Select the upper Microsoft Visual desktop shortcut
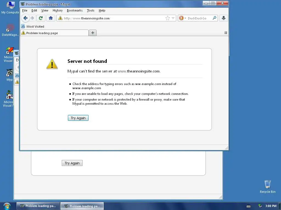 (x=9, y=55)
